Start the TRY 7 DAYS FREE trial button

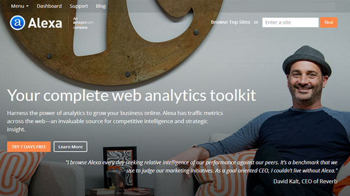29,146
